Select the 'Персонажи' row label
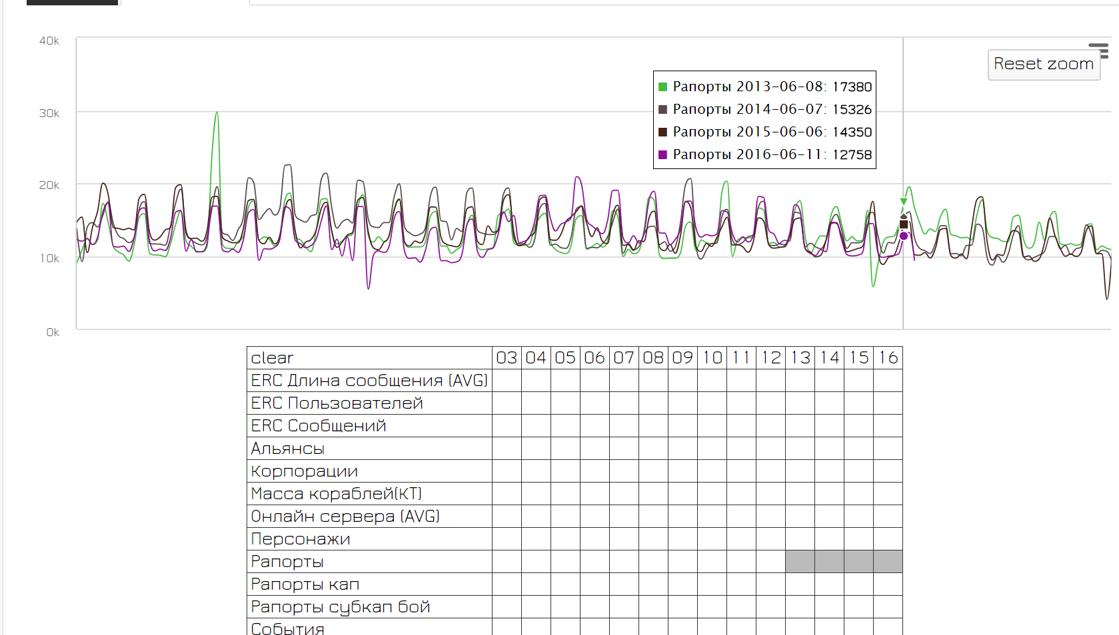Image resolution: width=1119 pixels, height=635 pixels. point(369,539)
